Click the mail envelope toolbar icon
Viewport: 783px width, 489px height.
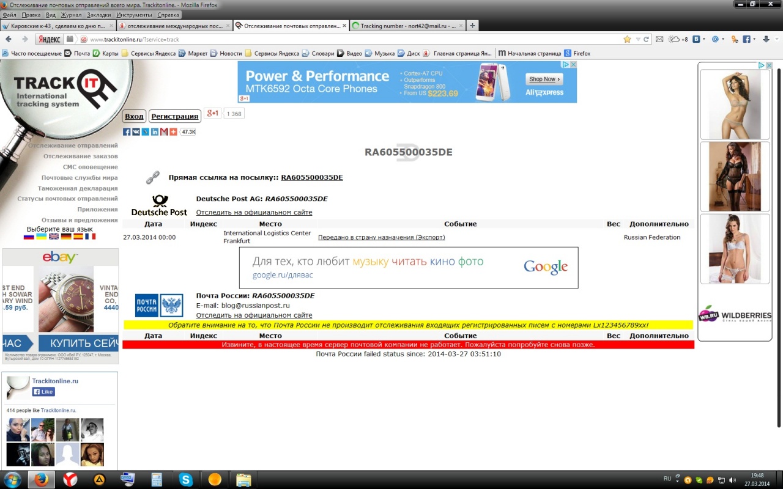click(659, 39)
